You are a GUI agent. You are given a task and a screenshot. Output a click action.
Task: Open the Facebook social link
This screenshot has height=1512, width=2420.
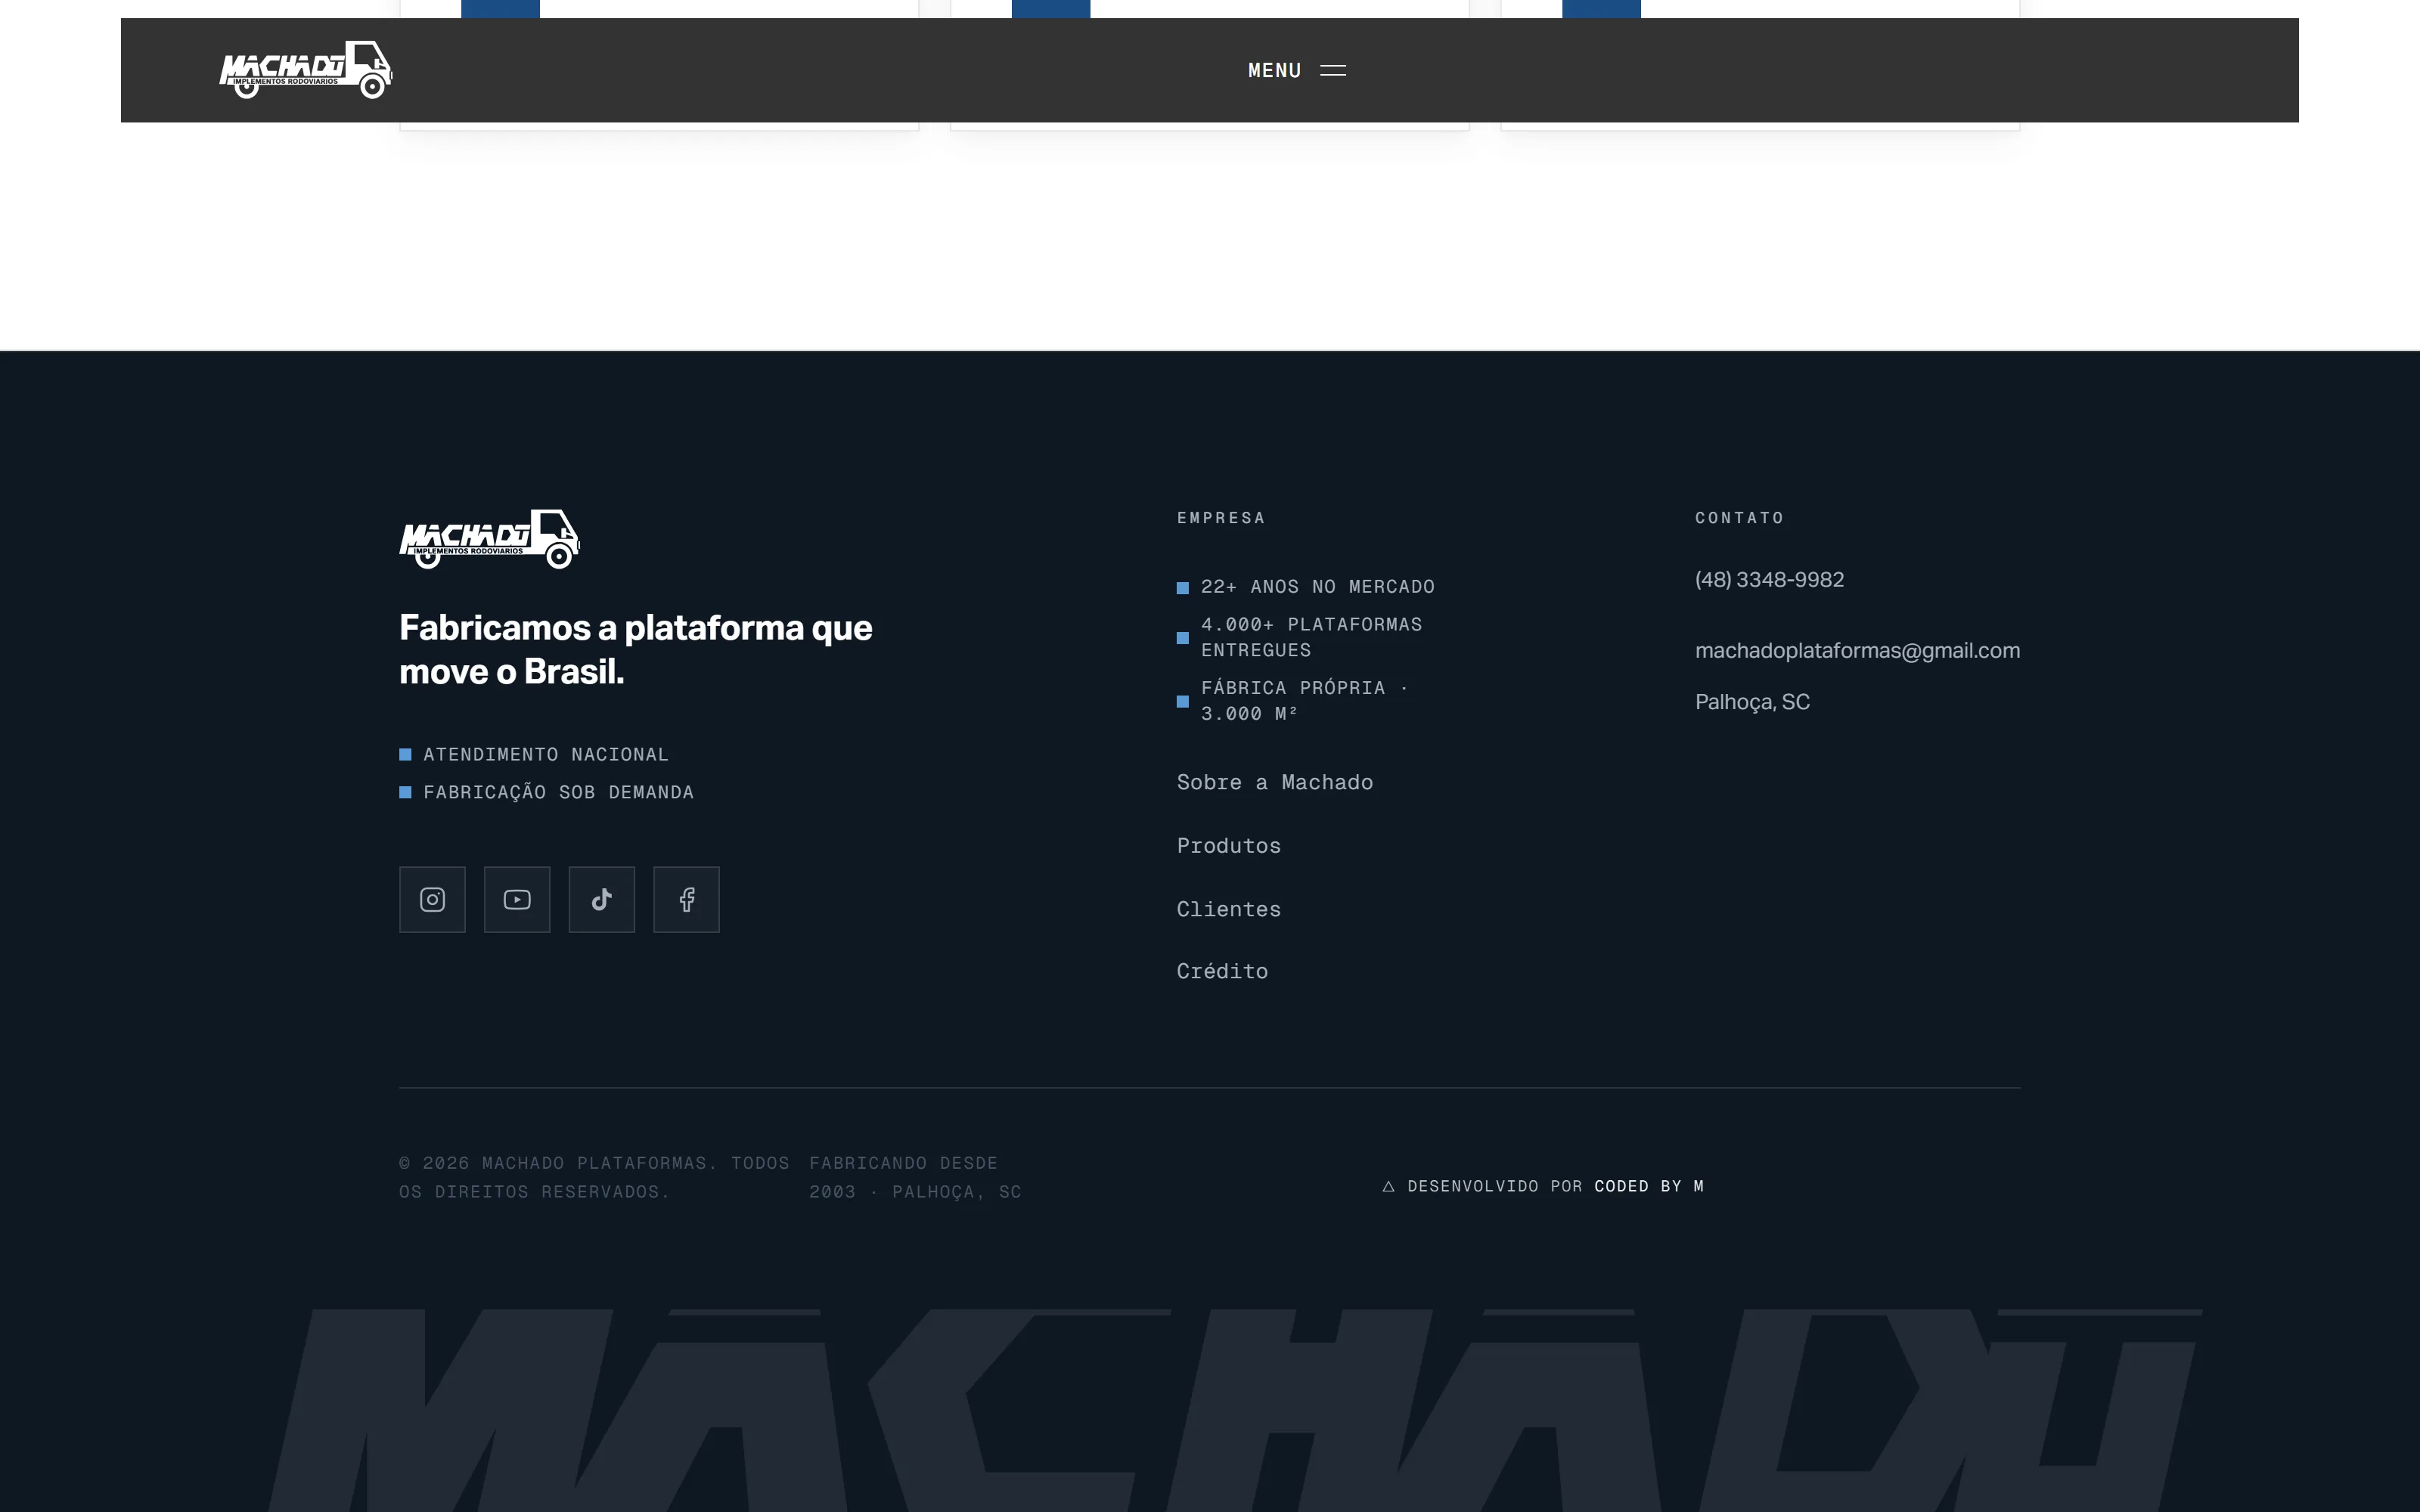pyautogui.click(x=686, y=899)
